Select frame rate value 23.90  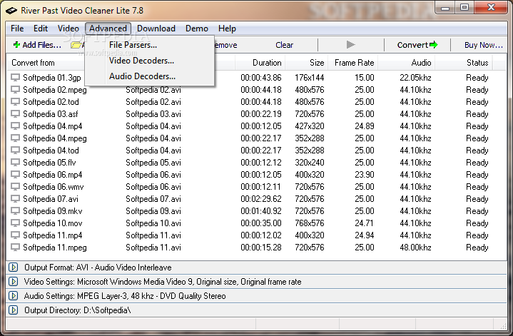coord(364,174)
